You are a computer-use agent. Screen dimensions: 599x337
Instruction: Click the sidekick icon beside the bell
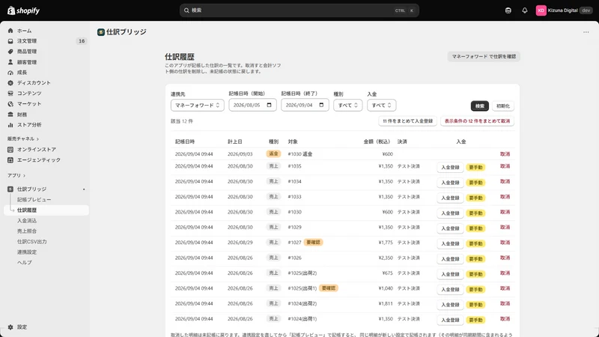pos(508,10)
